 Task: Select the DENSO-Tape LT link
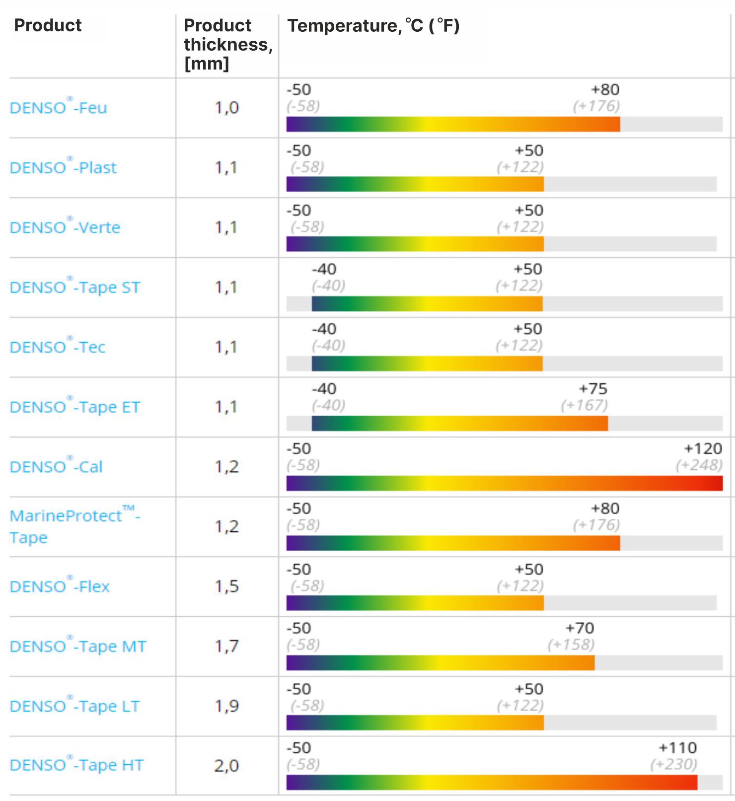[x=74, y=706]
